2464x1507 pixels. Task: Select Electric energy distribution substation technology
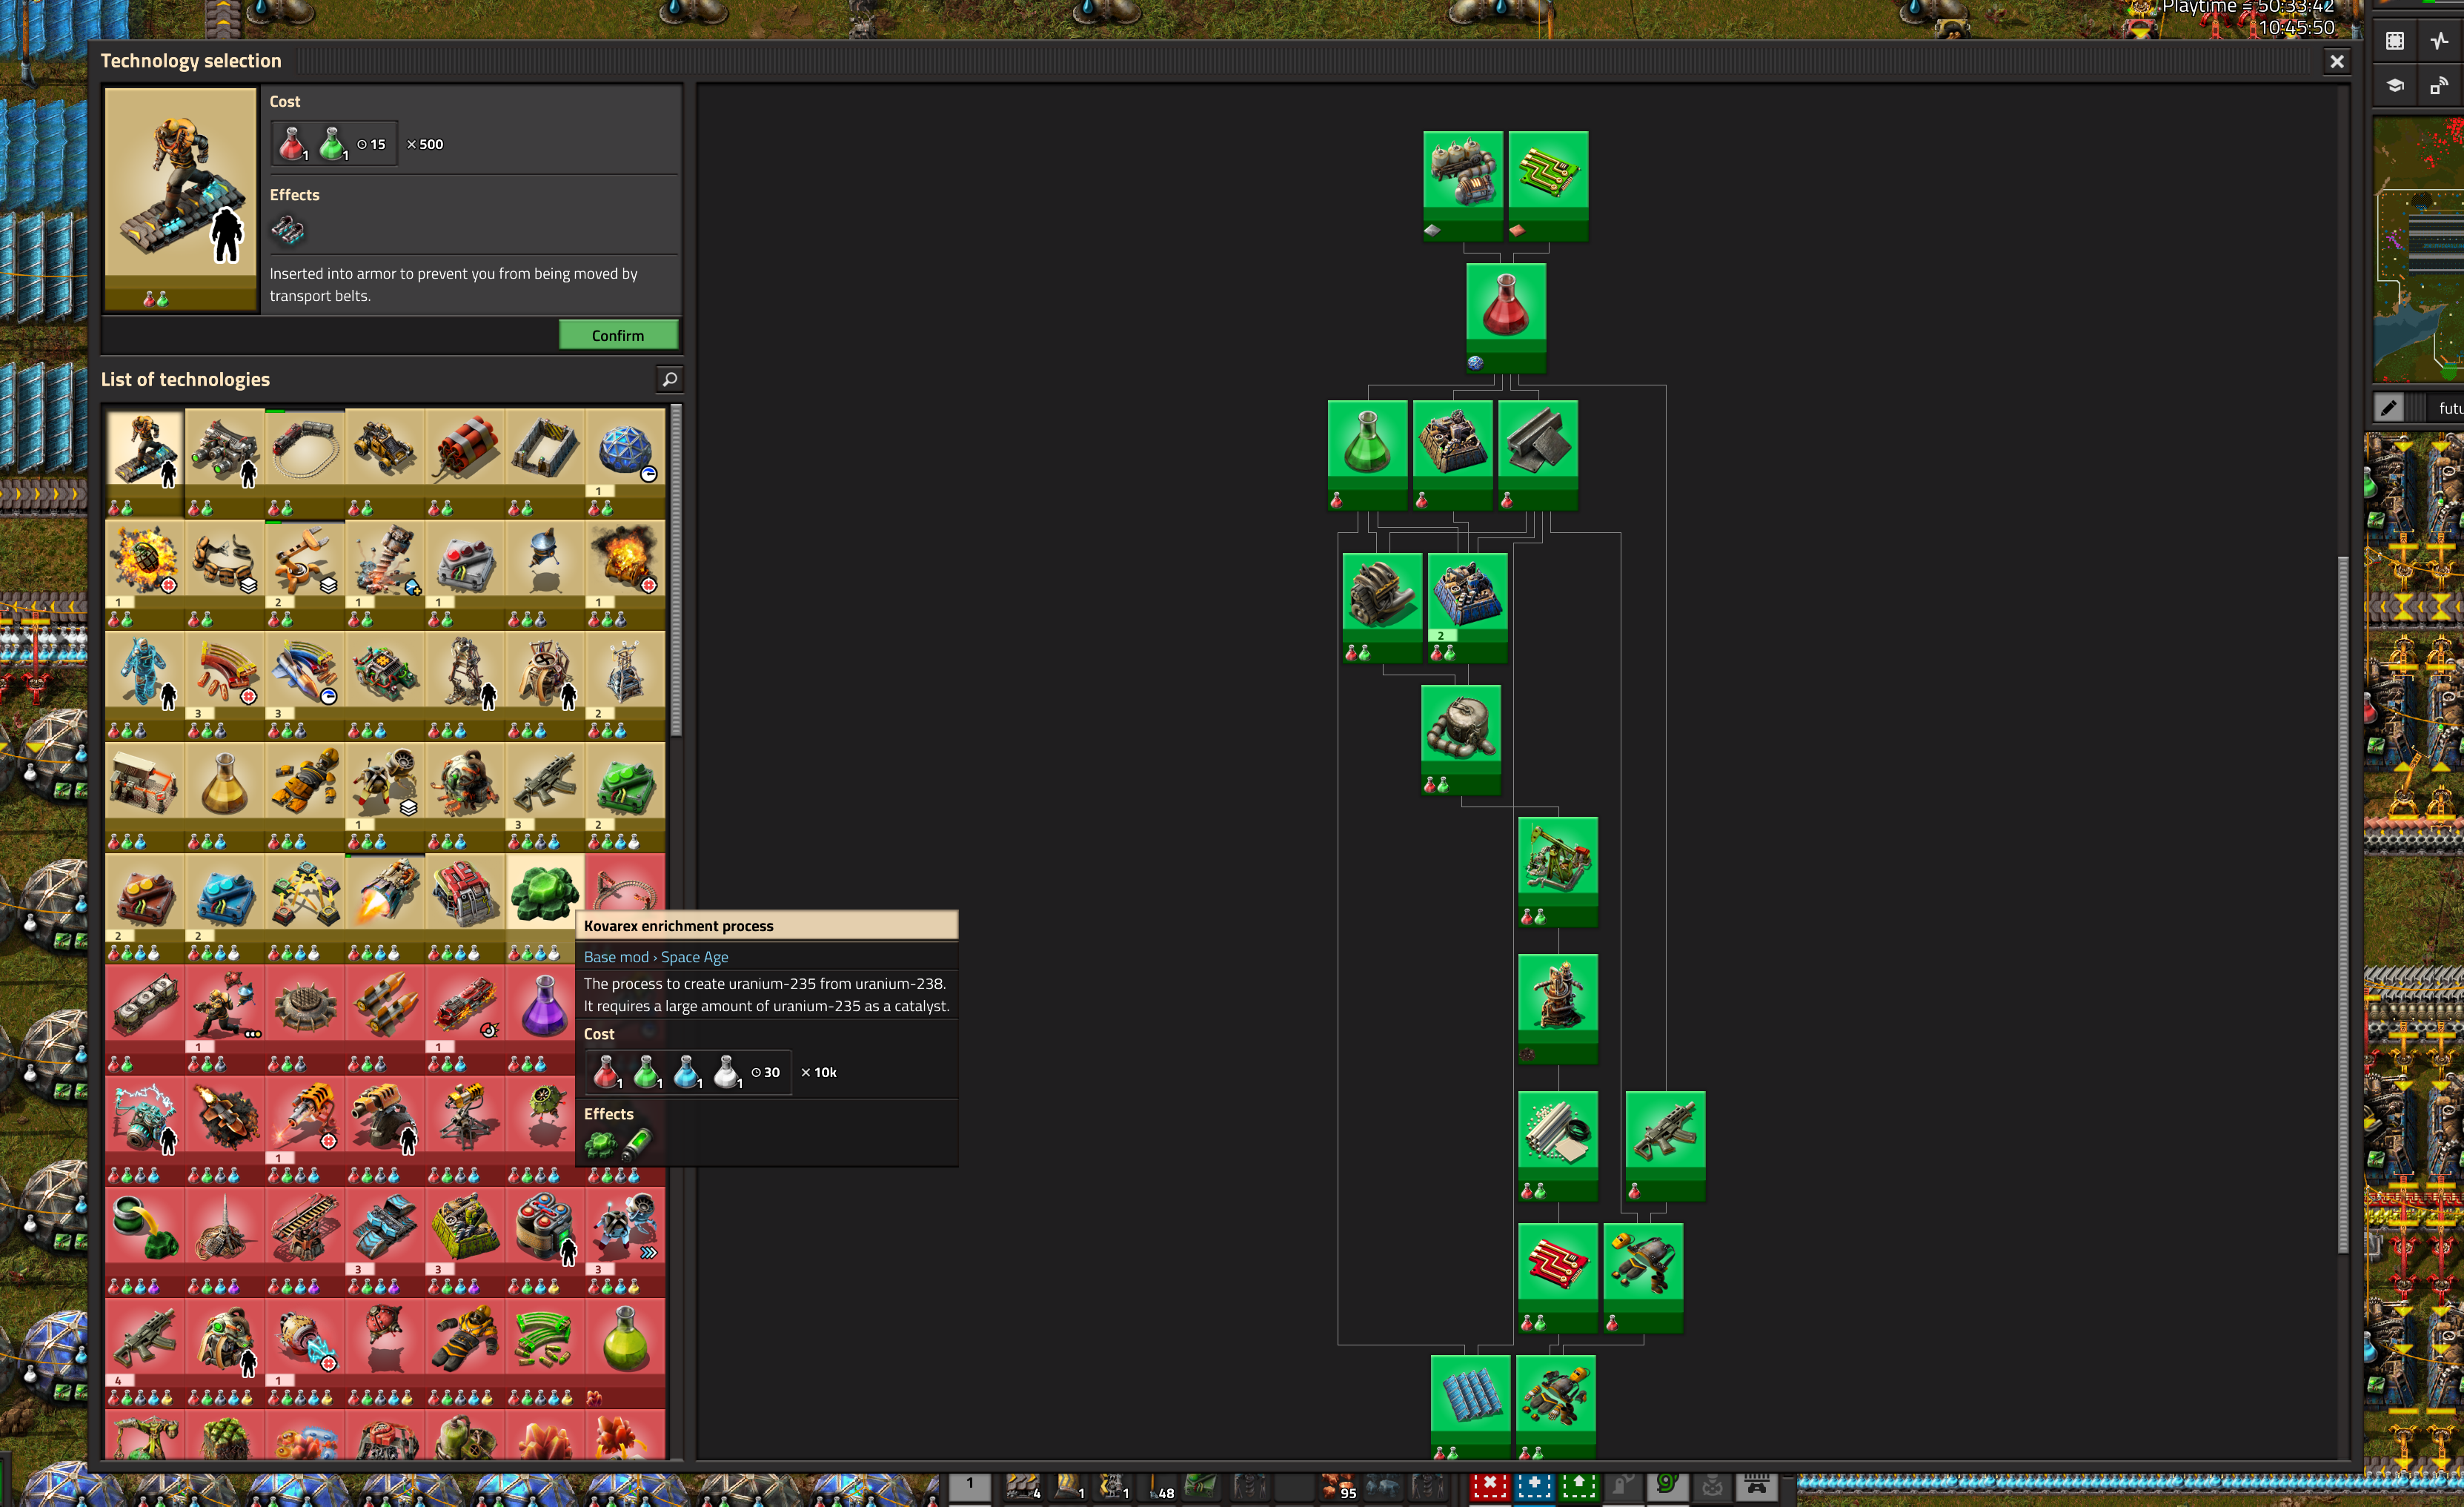coord(625,685)
